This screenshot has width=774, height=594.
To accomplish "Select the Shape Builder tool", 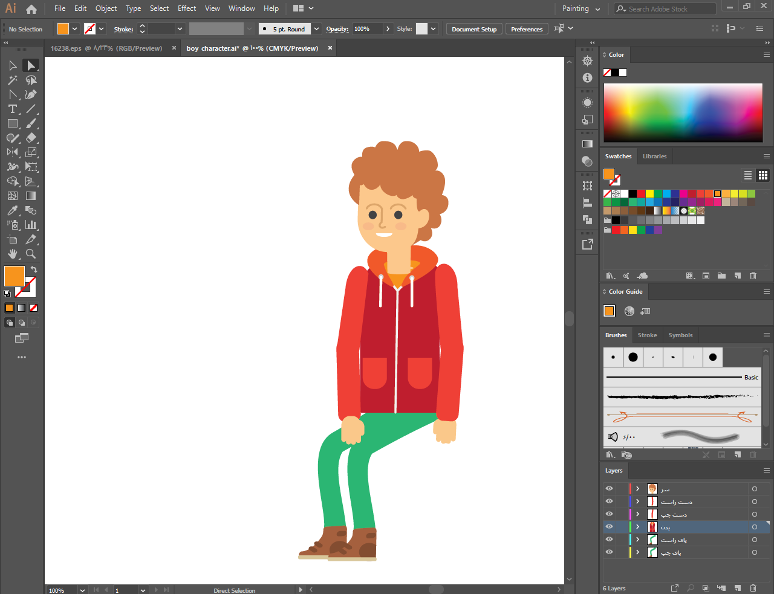I will point(13,181).
